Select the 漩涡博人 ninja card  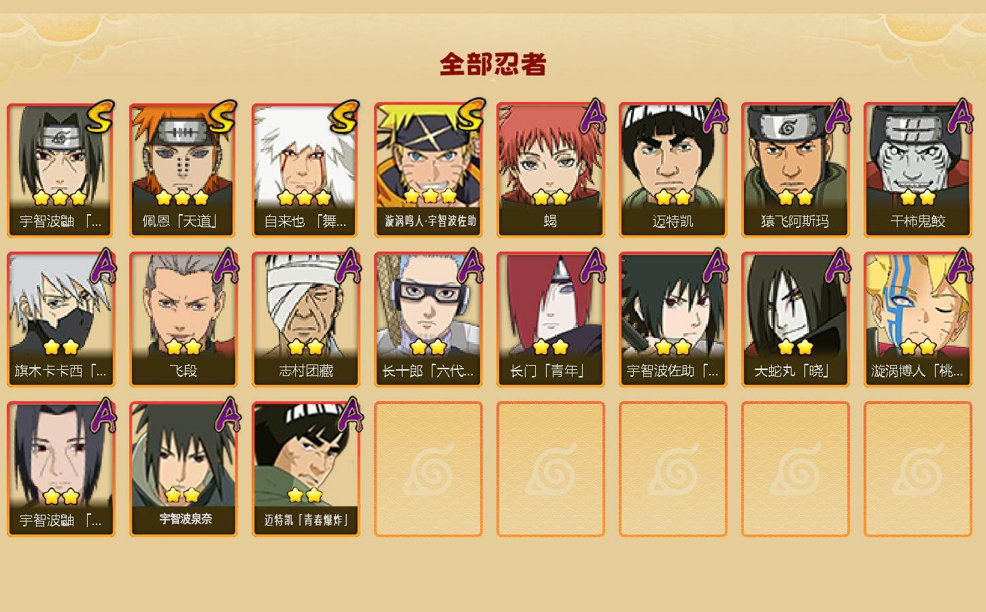point(917,320)
